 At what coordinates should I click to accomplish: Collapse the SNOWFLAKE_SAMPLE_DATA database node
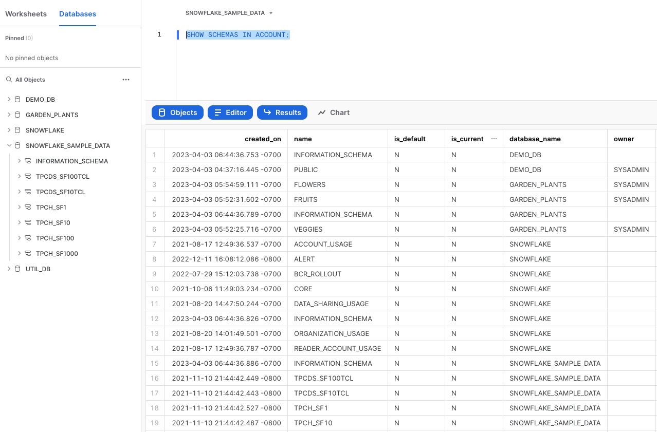tap(9, 145)
